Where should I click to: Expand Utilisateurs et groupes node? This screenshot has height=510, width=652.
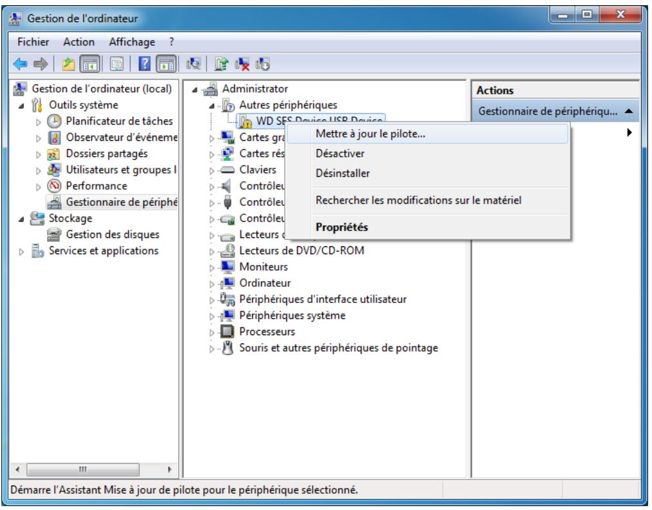[x=38, y=171]
